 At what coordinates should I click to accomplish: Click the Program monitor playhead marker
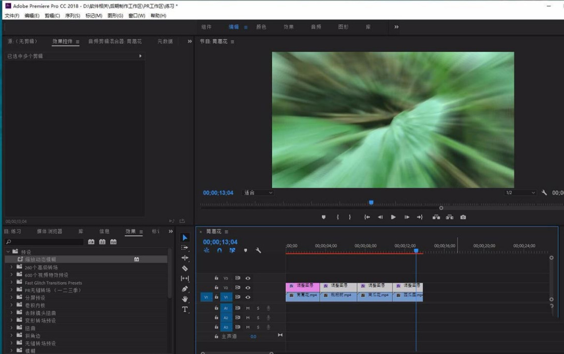pos(371,203)
